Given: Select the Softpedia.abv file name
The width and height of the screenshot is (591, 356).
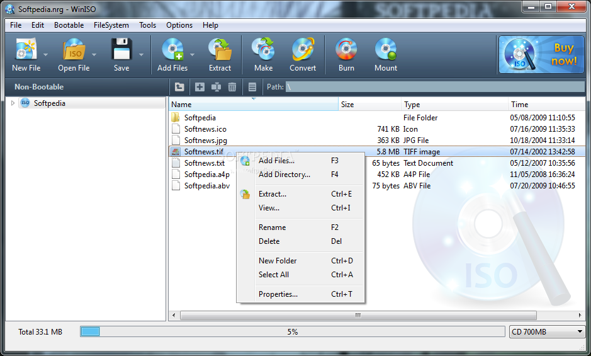Looking at the screenshot, I should click(207, 186).
